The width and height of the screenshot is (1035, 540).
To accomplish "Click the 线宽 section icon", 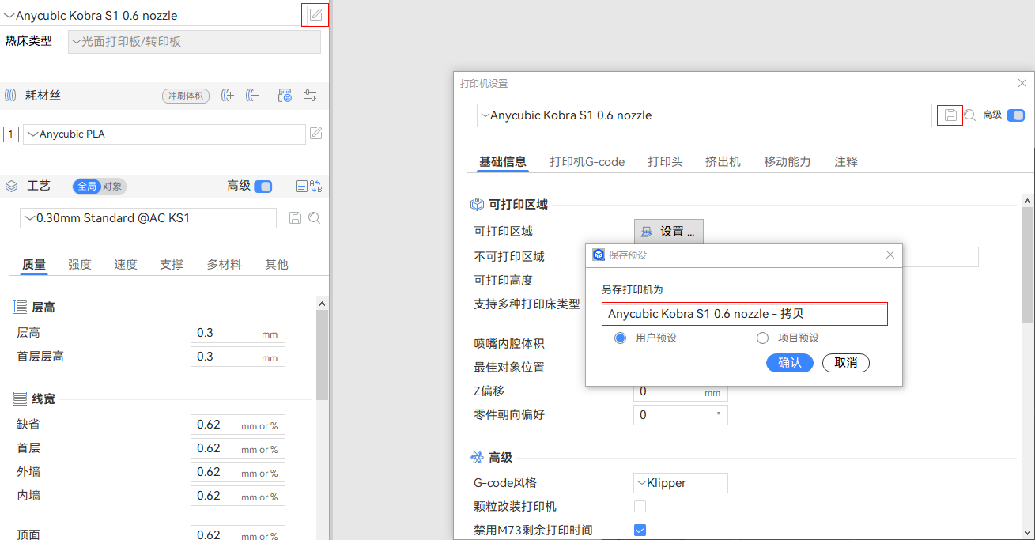I will [21, 399].
